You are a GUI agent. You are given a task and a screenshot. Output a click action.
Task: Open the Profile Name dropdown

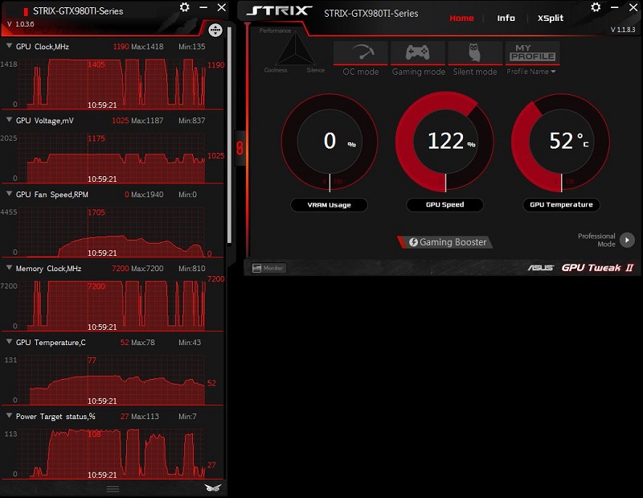(x=531, y=72)
